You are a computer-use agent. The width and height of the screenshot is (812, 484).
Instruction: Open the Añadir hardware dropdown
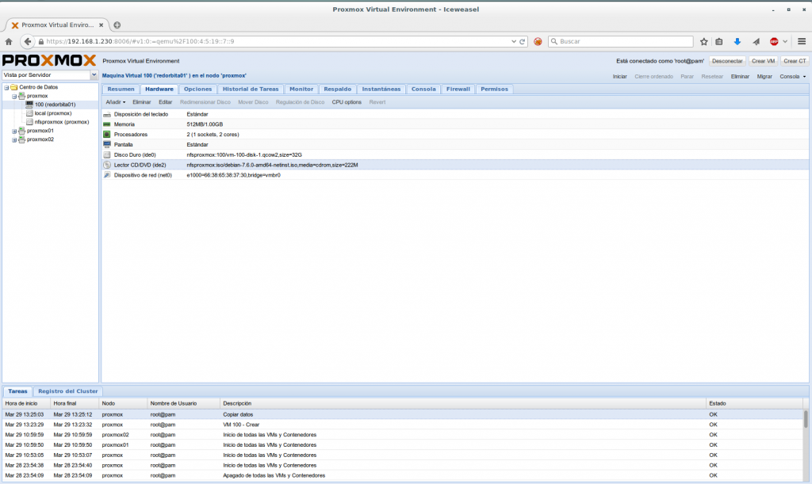[x=116, y=102]
